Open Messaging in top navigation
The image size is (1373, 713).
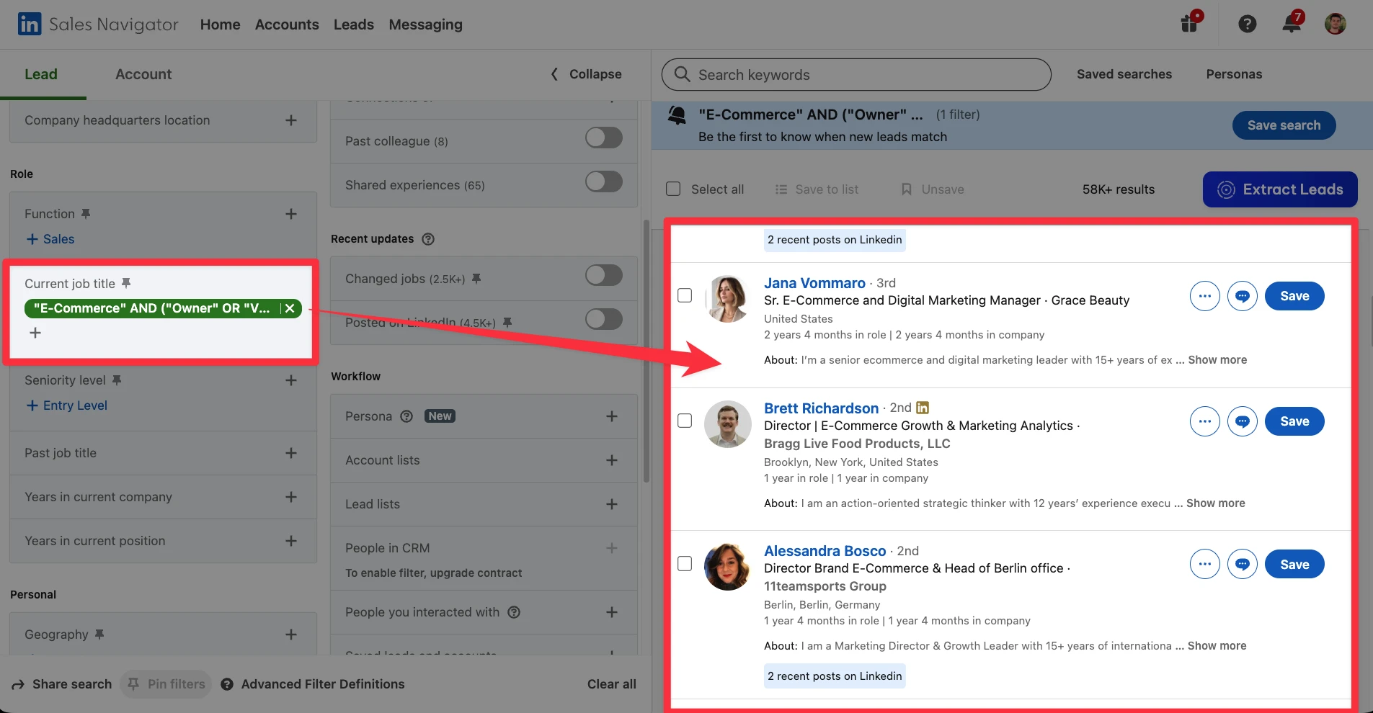(426, 24)
